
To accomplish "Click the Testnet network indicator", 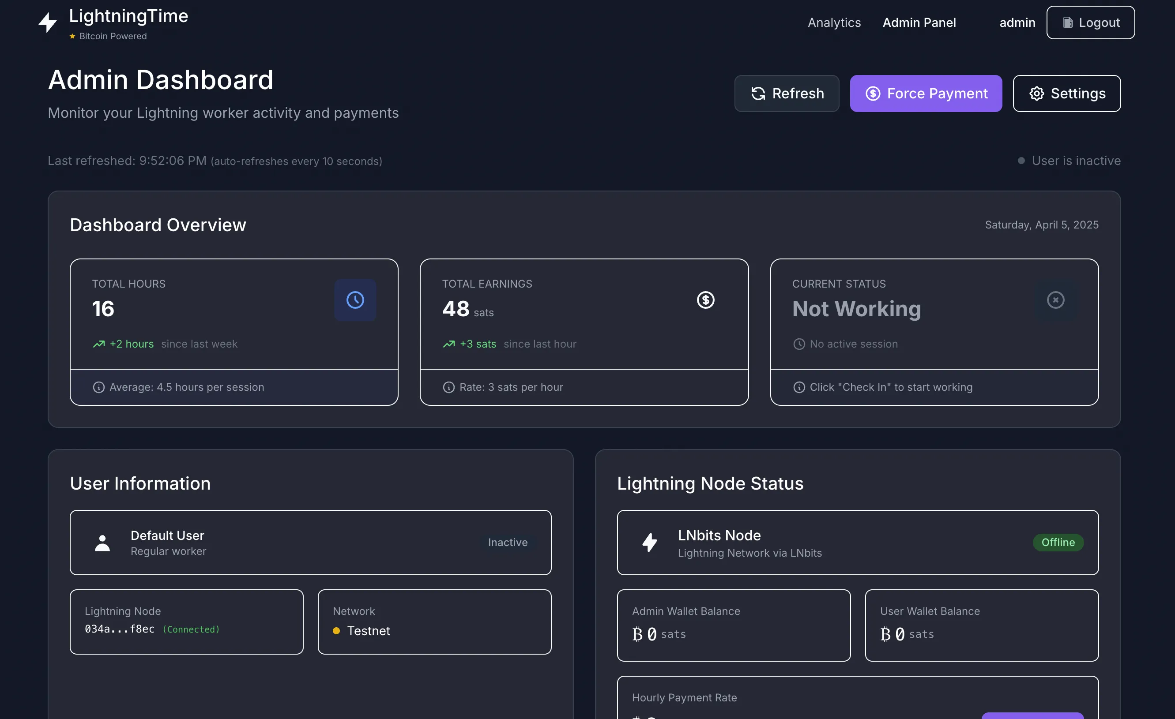I will (368, 631).
